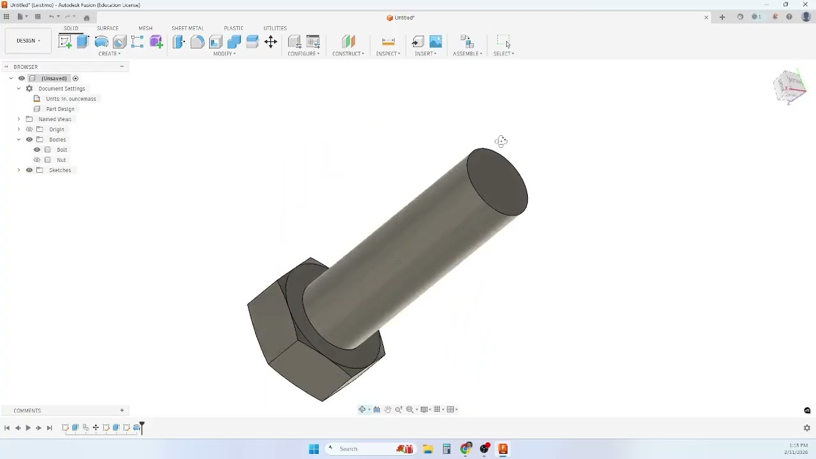
Task: Click the Select window tool icon
Action: click(x=504, y=42)
